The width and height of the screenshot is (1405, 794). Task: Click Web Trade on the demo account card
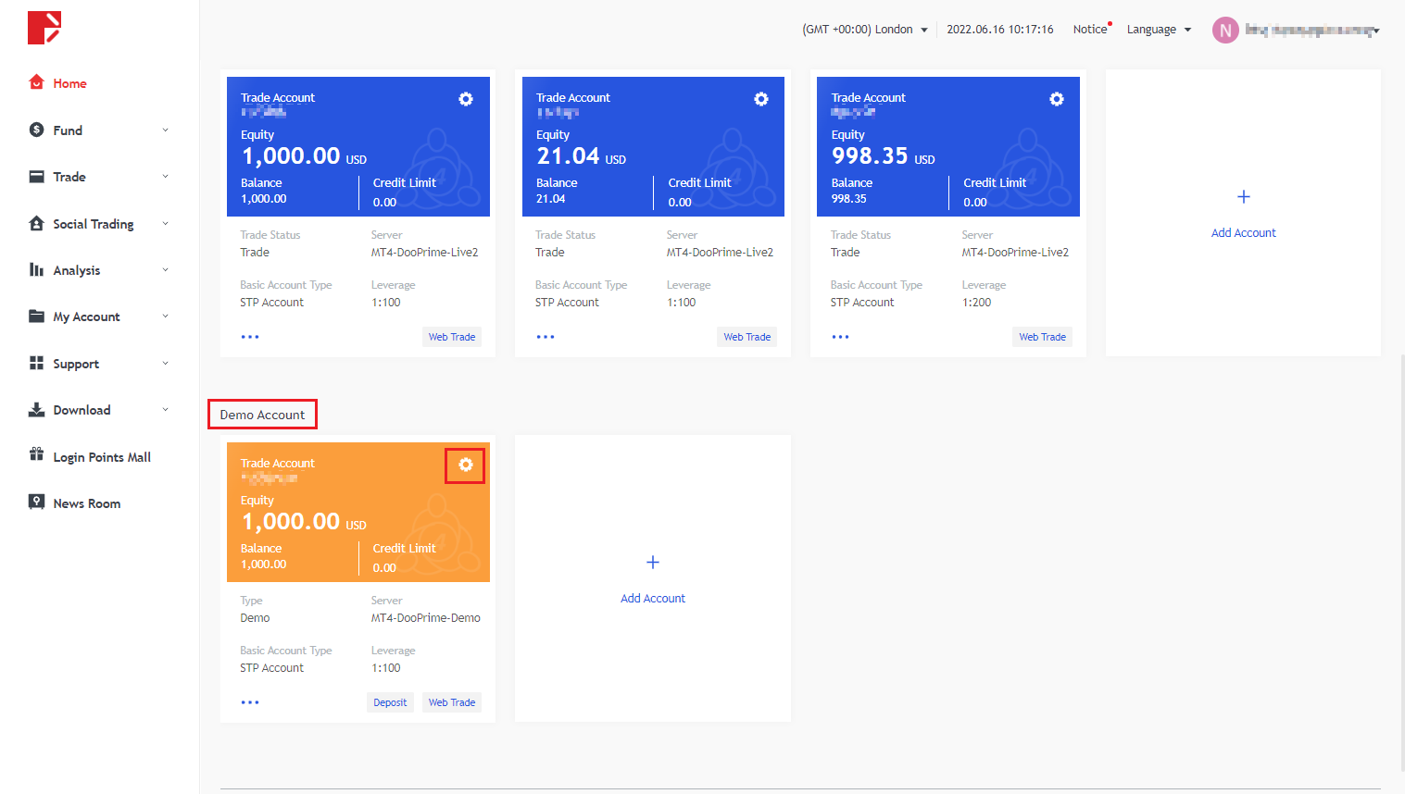(452, 702)
